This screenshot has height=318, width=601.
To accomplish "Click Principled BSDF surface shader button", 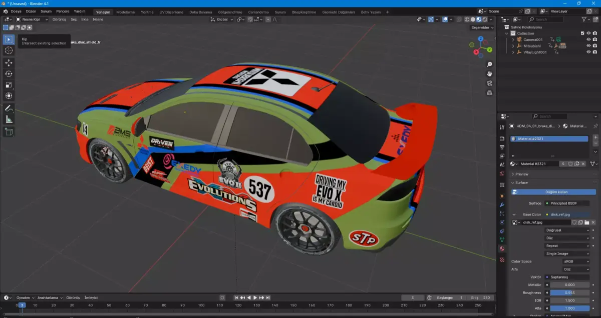I will pyautogui.click(x=567, y=203).
